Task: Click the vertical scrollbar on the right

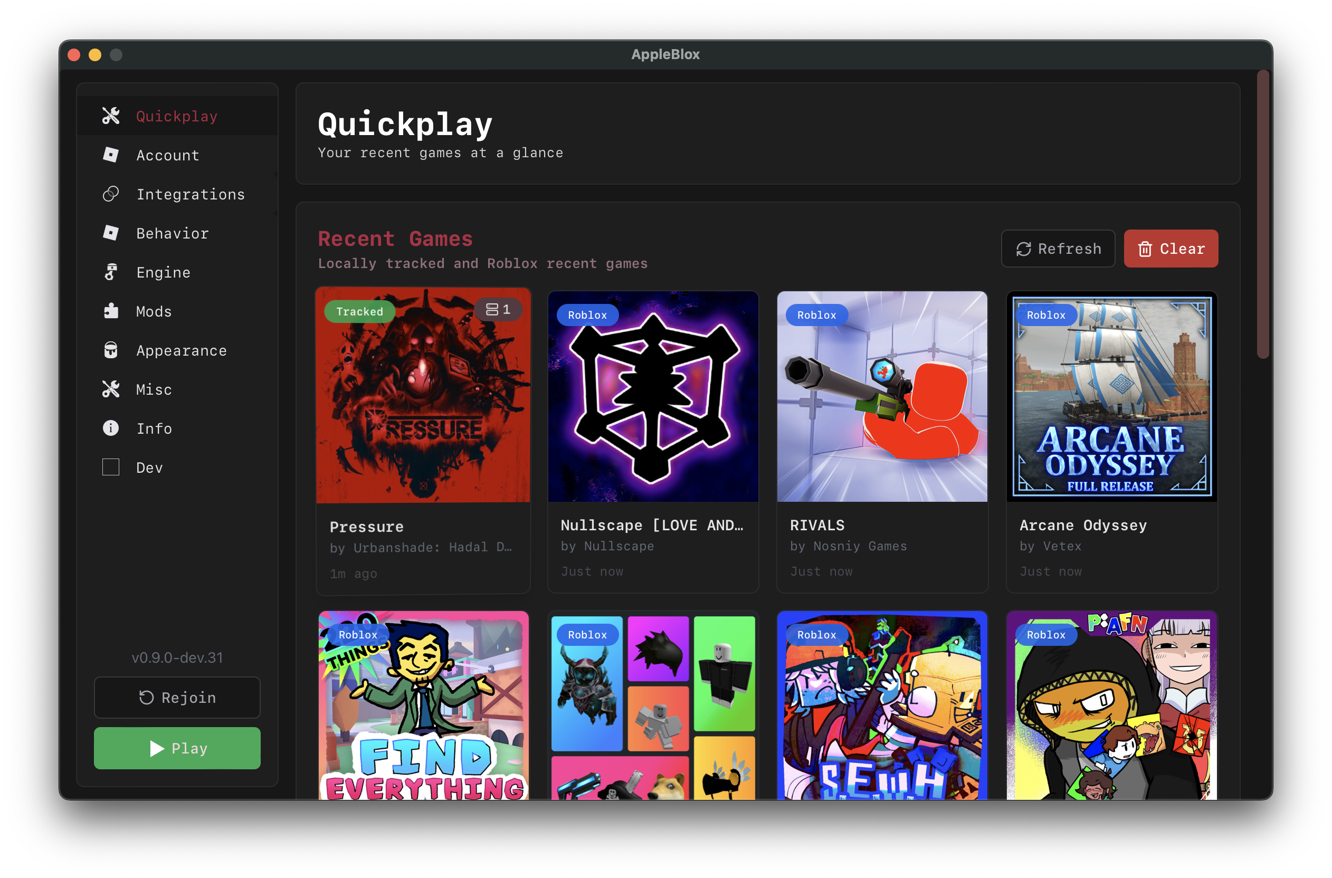Action: coord(1264,213)
